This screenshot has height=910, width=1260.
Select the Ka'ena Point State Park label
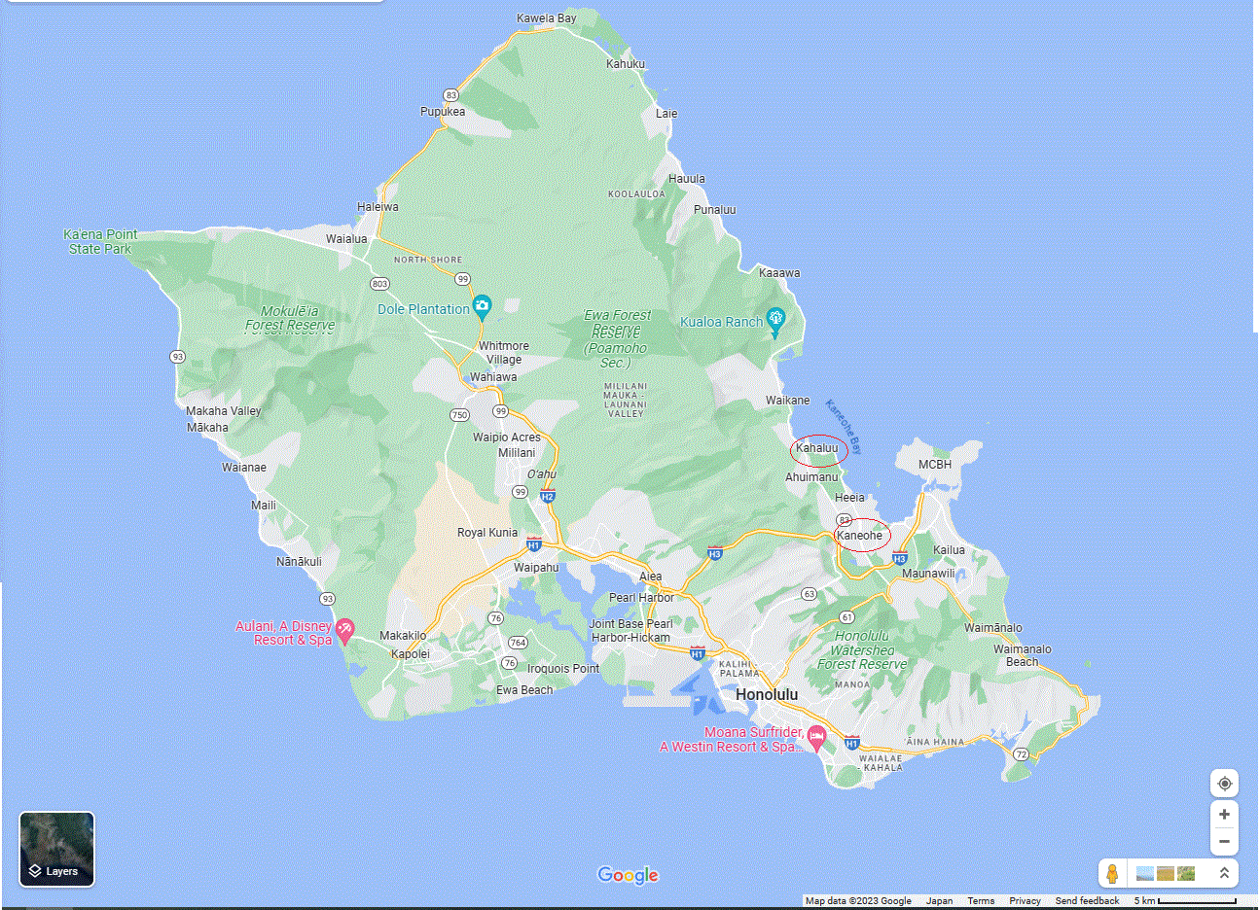click(100, 241)
